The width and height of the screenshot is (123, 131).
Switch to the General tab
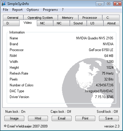click(13, 18)
